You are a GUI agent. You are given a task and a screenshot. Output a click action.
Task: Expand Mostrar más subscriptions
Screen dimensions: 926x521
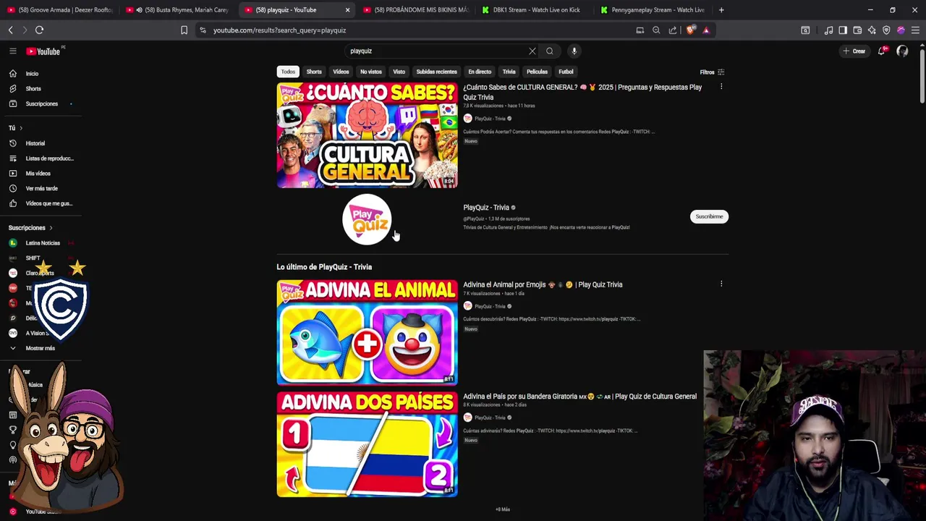(x=40, y=348)
